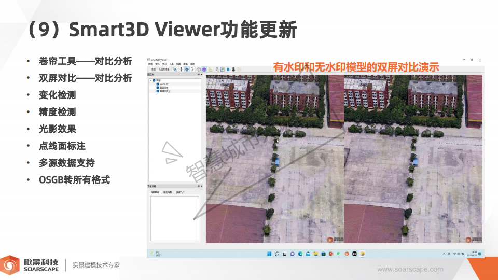Open Task View on the taskbar
Screen dimensions: 498x280
click(x=285, y=254)
